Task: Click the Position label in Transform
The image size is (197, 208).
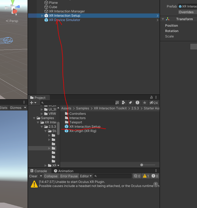Action: 171,26
